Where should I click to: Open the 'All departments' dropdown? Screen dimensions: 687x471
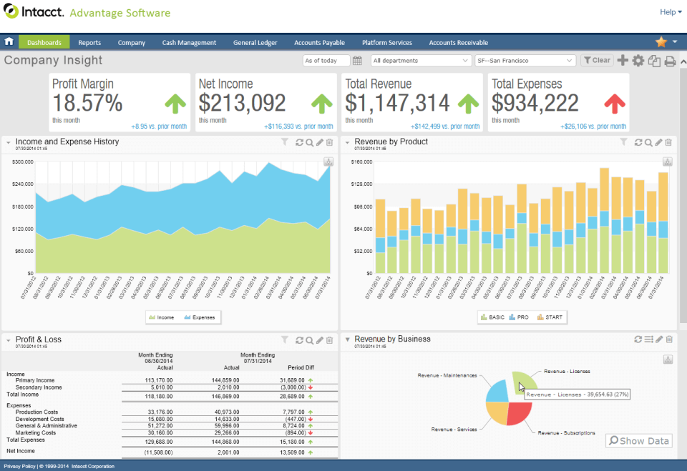[420, 60]
